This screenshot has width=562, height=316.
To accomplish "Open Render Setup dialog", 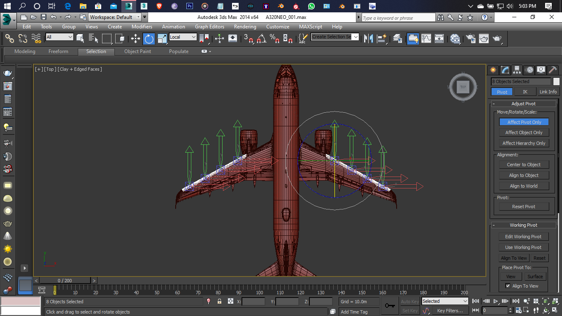I will 470,39.
